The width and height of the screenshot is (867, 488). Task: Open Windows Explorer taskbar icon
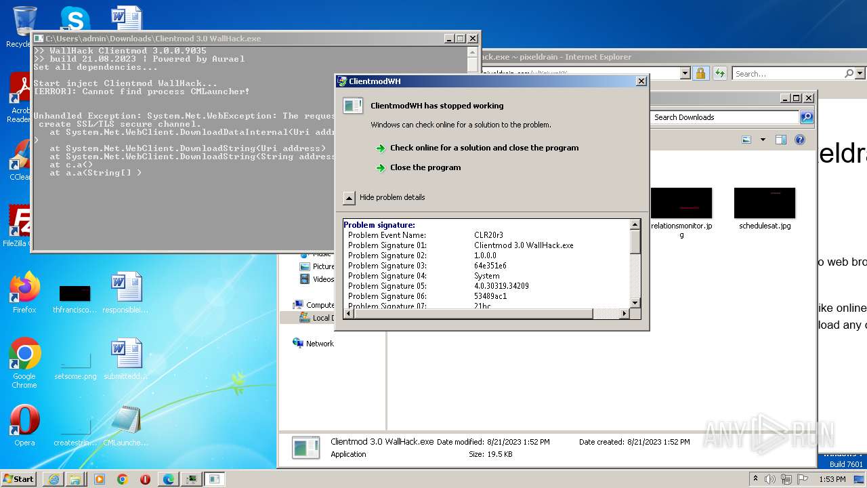pyautogui.click(x=75, y=479)
